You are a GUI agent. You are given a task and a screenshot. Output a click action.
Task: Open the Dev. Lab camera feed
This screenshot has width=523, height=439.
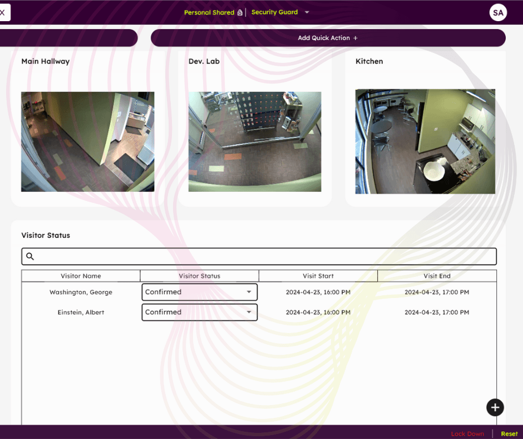click(255, 142)
